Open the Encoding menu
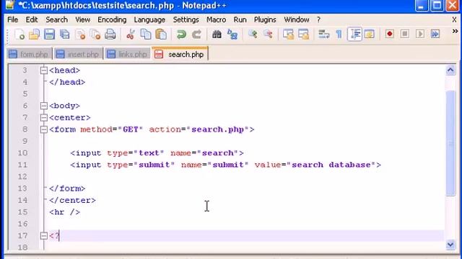Viewport: 462px width, 259px height. 112,19
